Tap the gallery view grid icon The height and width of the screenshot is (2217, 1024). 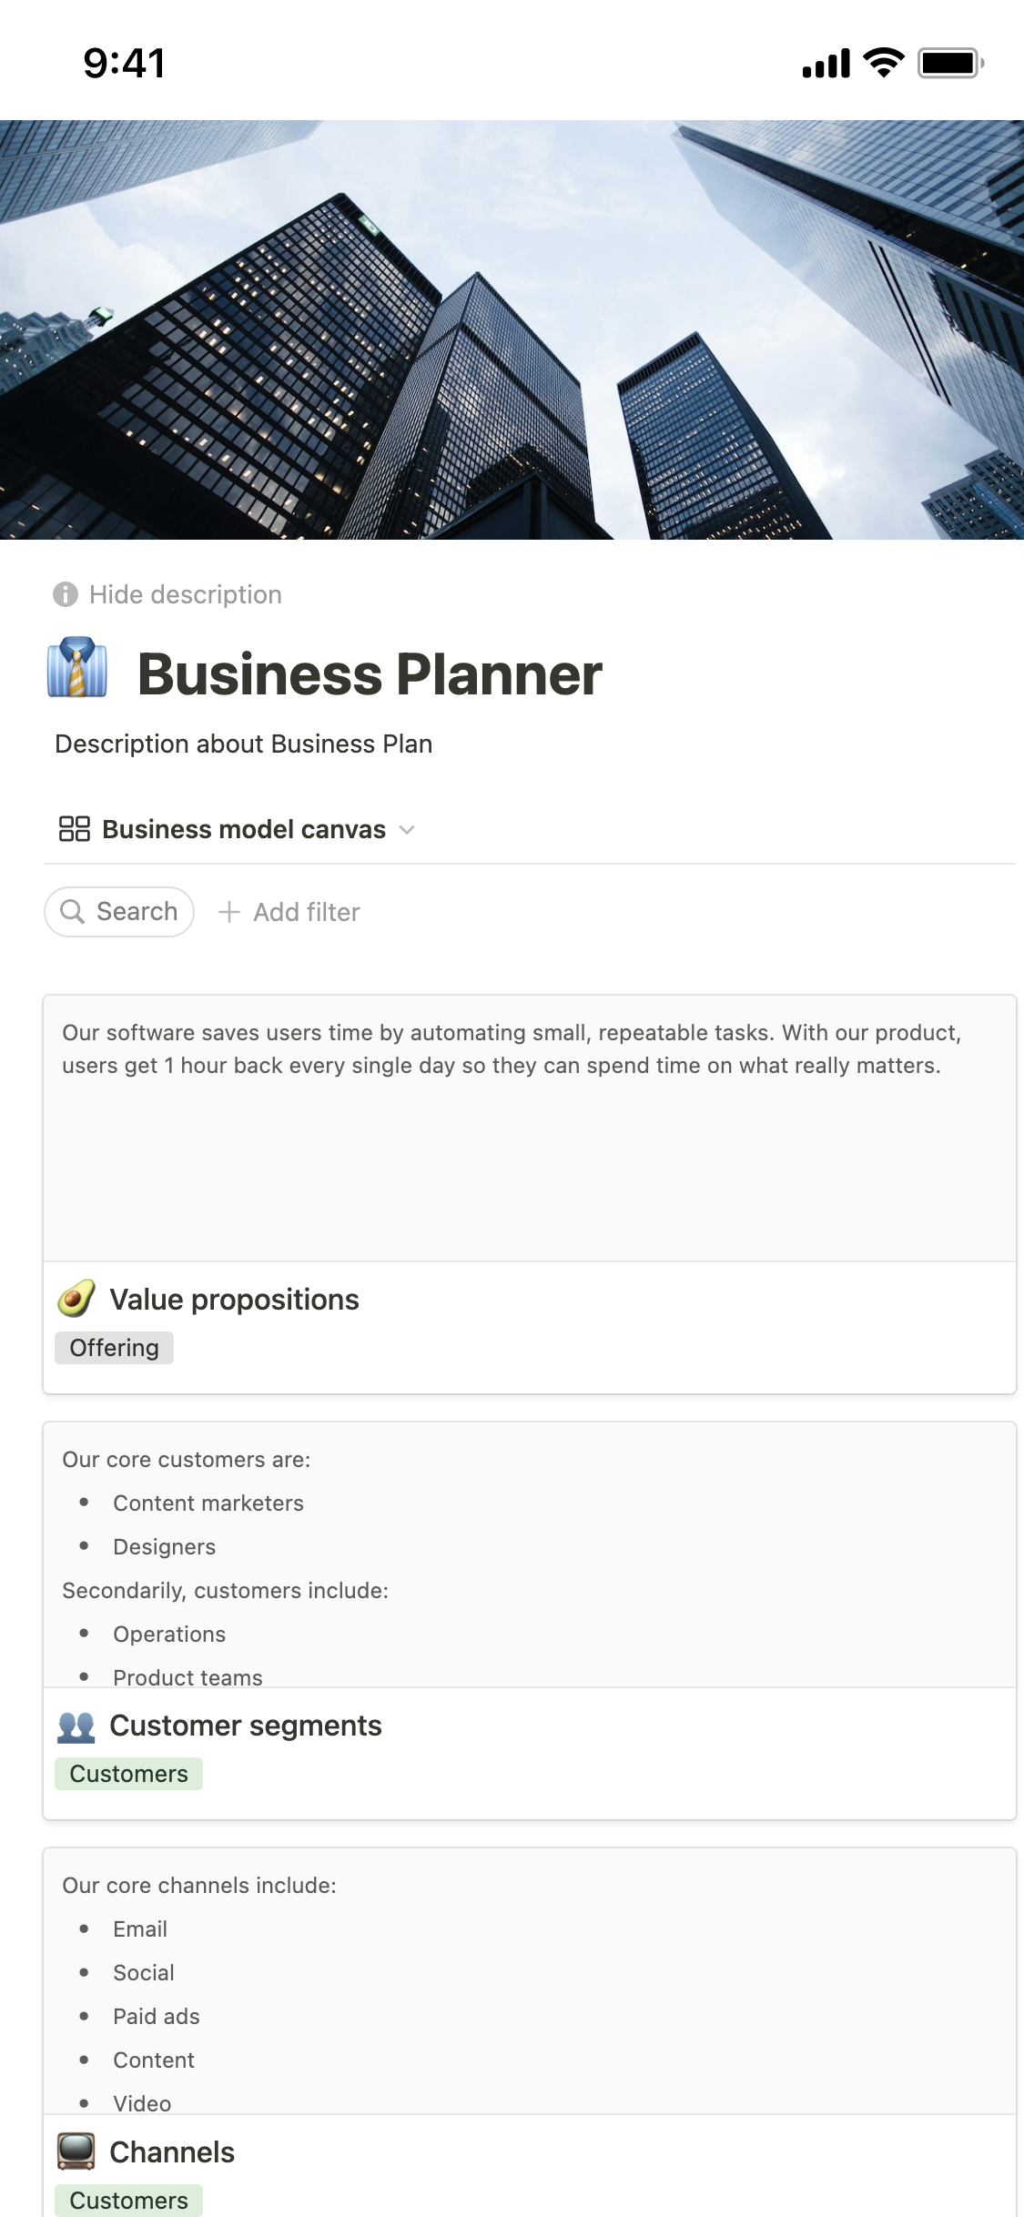pos(75,829)
